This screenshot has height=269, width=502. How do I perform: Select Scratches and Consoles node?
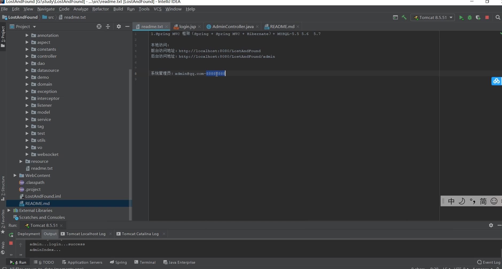[x=42, y=217]
